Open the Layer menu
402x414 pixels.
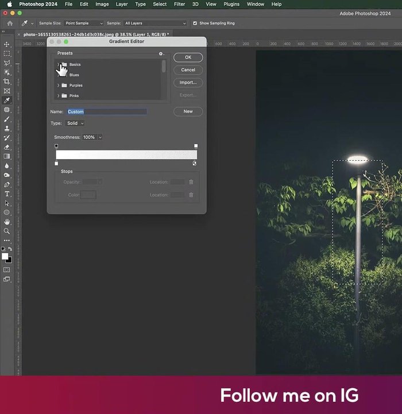(x=122, y=4)
